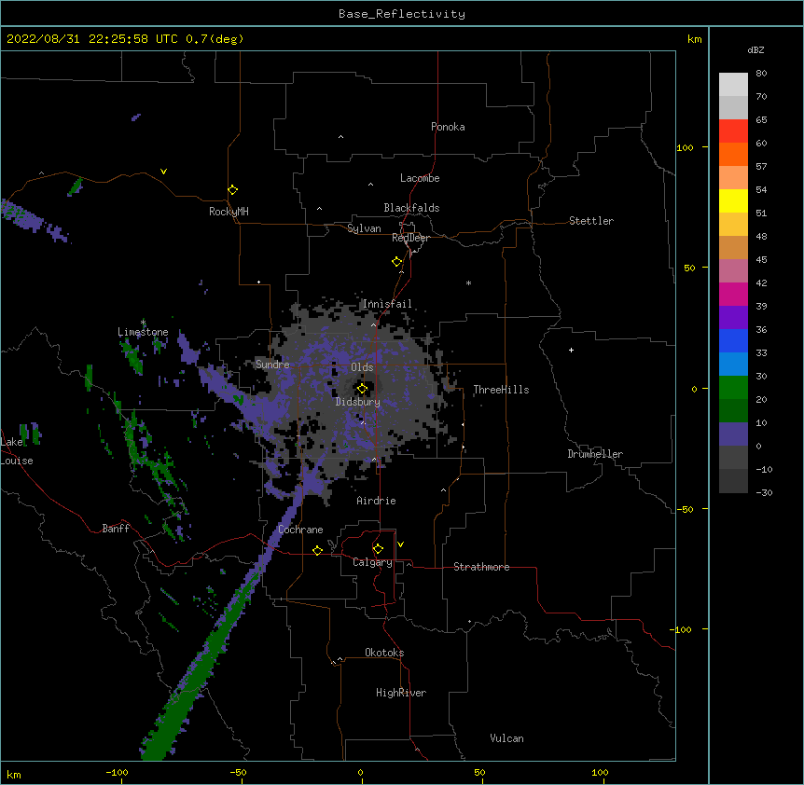Click the yellow diamond marker beside Cochrane
Screen dimensions: 804x785
tap(317, 550)
